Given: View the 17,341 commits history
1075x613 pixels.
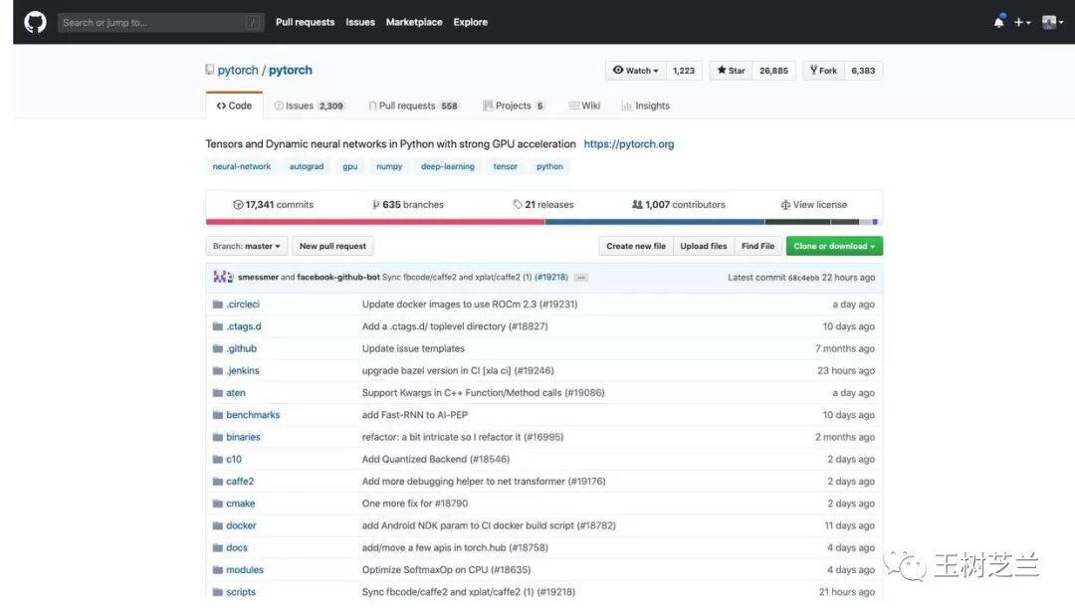Looking at the screenshot, I should [x=273, y=204].
